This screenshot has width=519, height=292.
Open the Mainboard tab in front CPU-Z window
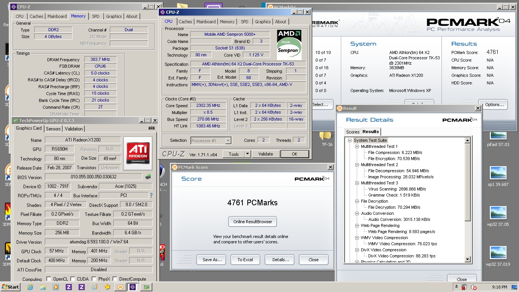pos(206,22)
